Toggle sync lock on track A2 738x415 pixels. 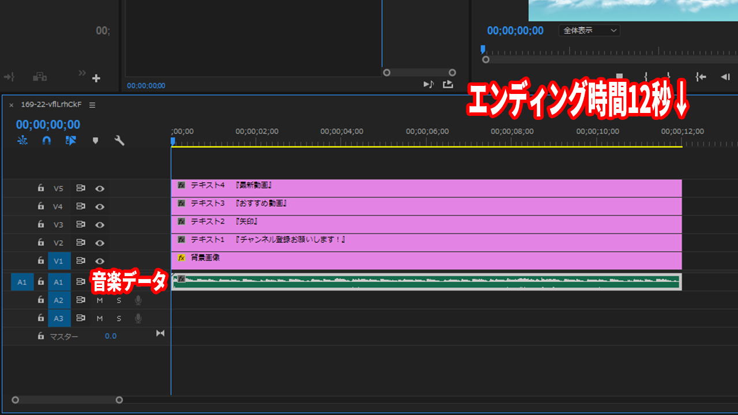point(81,300)
